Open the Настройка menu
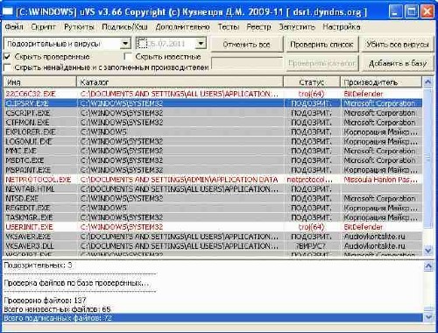 [x=342, y=27]
